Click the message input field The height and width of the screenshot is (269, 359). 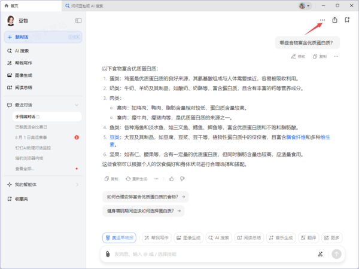point(213,254)
